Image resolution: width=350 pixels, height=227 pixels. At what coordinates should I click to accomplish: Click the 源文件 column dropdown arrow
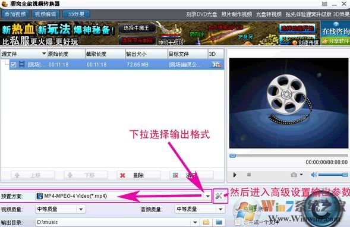[x=44, y=53]
